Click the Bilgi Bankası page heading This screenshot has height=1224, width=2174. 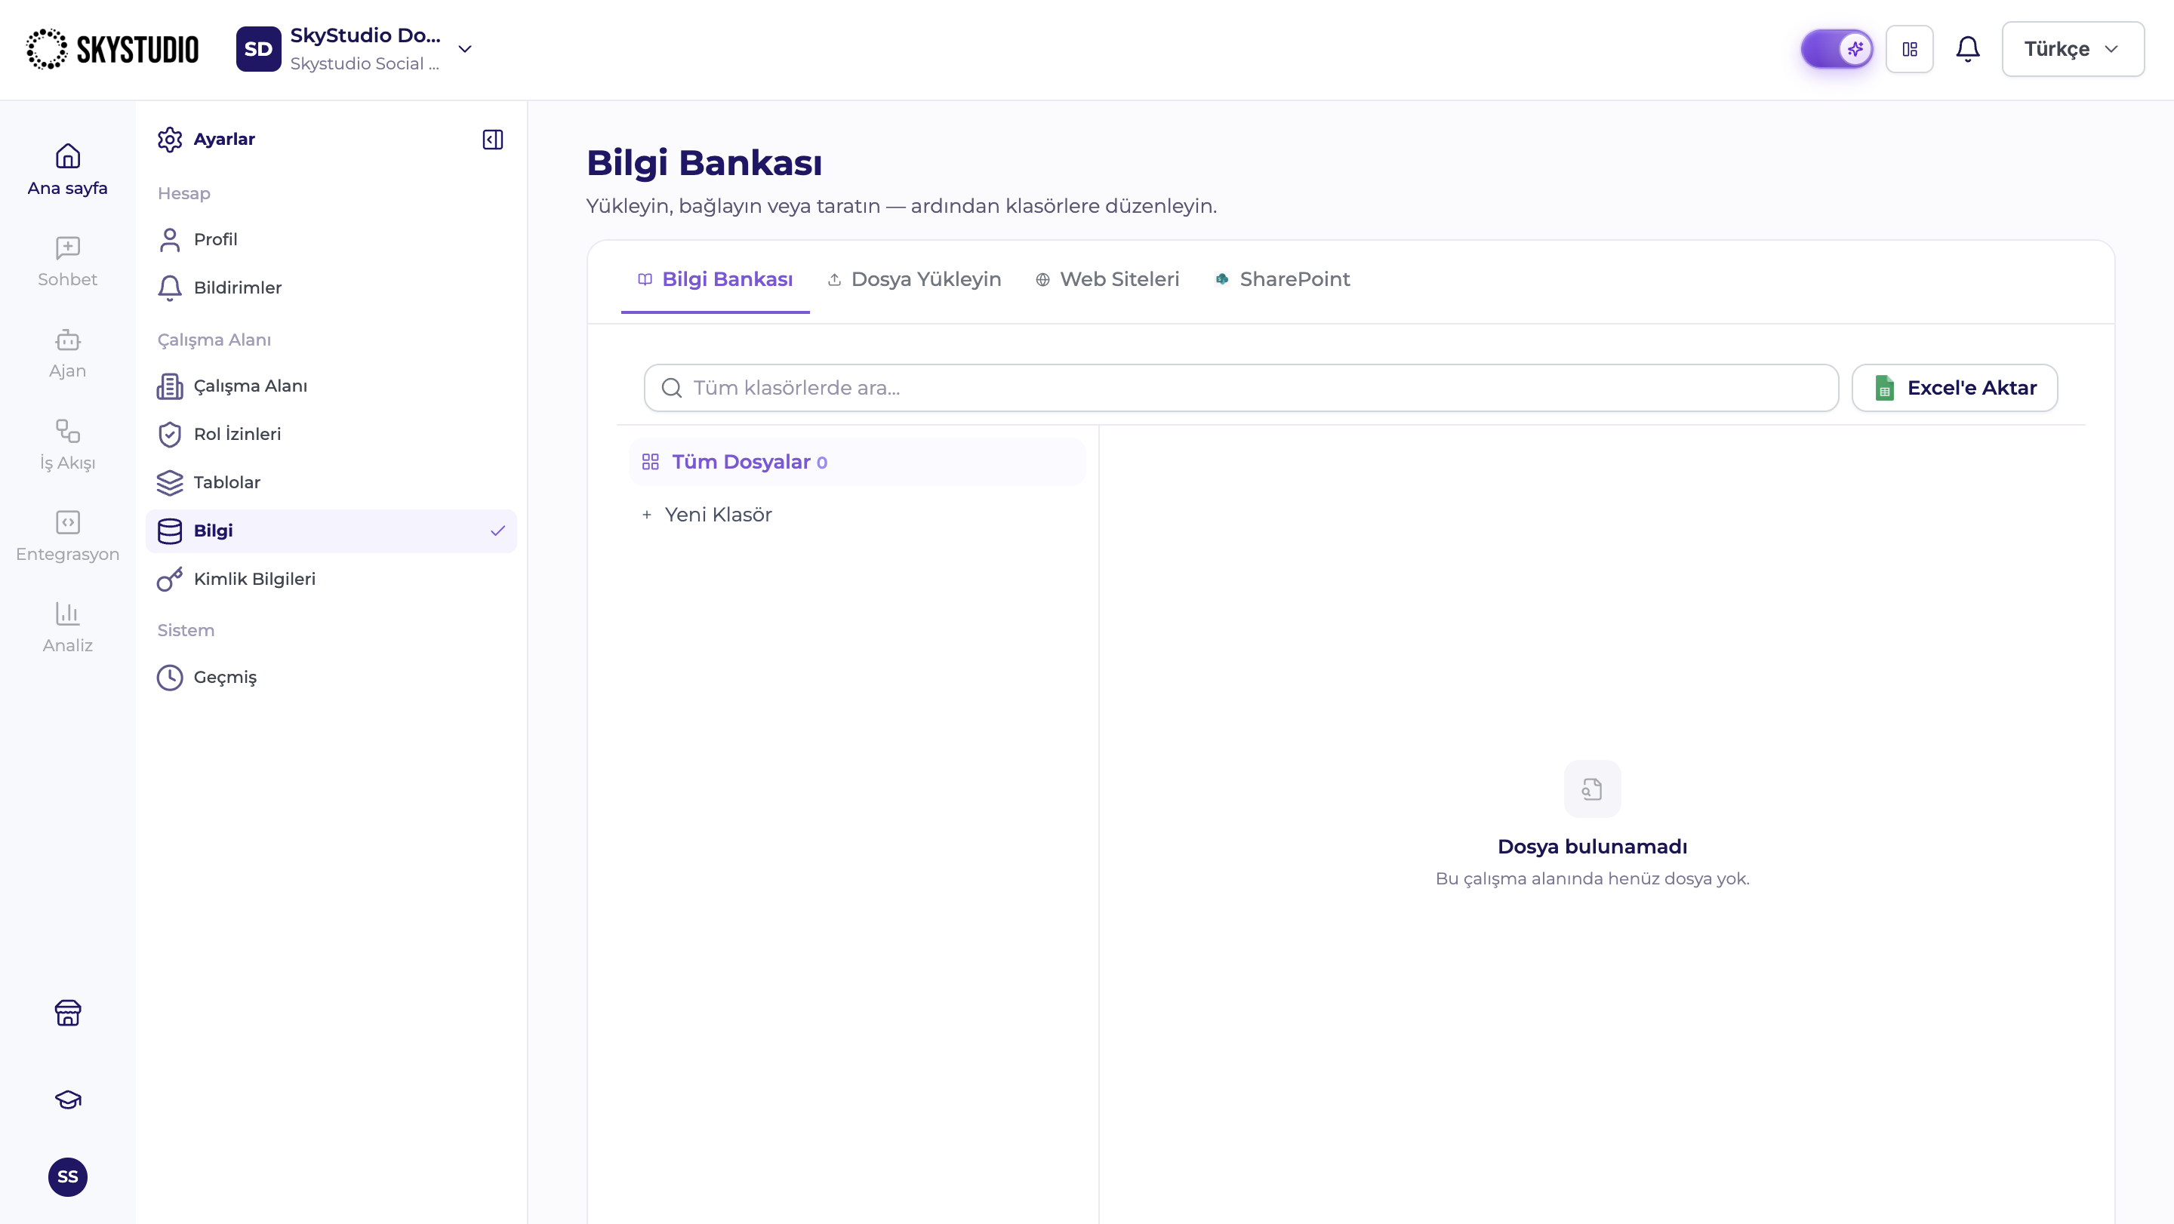704,163
